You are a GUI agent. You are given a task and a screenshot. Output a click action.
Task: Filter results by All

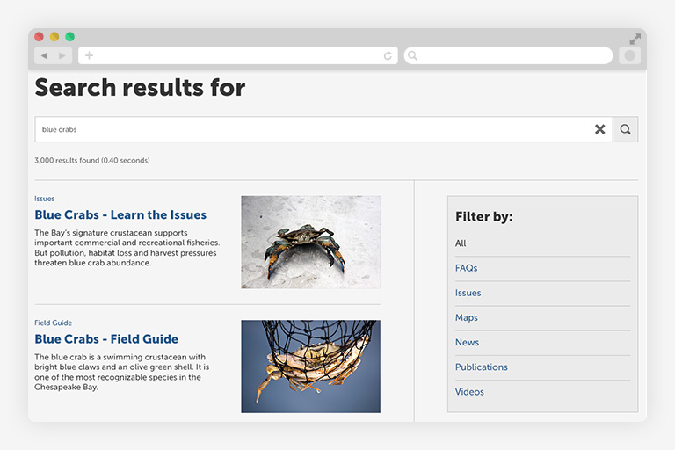tap(461, 243)
